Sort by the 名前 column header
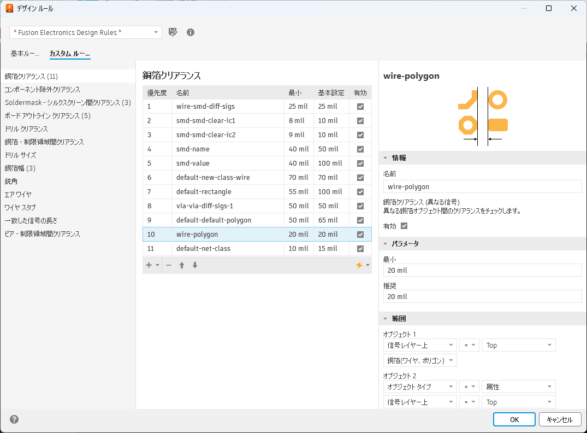Screen dimensions: 587x433 [228, 92]
